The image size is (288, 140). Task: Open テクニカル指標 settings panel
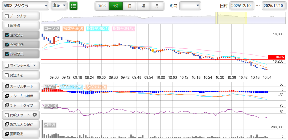pyautogui.click(x=20, y=96)
